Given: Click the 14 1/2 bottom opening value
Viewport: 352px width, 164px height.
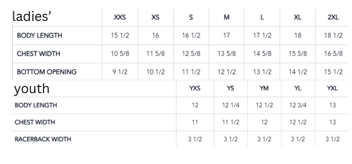Looking at the screenshot, I should (298, 72).
